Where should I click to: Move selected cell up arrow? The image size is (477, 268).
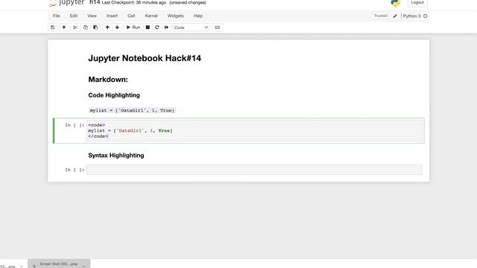[x=107, y=28]
